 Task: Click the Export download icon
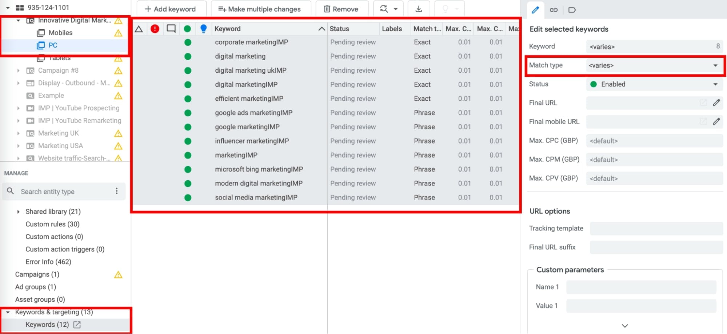tap(419, 9)
